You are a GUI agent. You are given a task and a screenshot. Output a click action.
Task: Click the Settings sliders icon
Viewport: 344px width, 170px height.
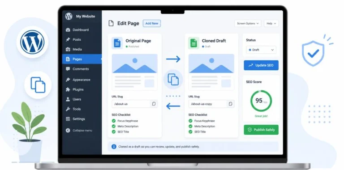tap(68, 119)
